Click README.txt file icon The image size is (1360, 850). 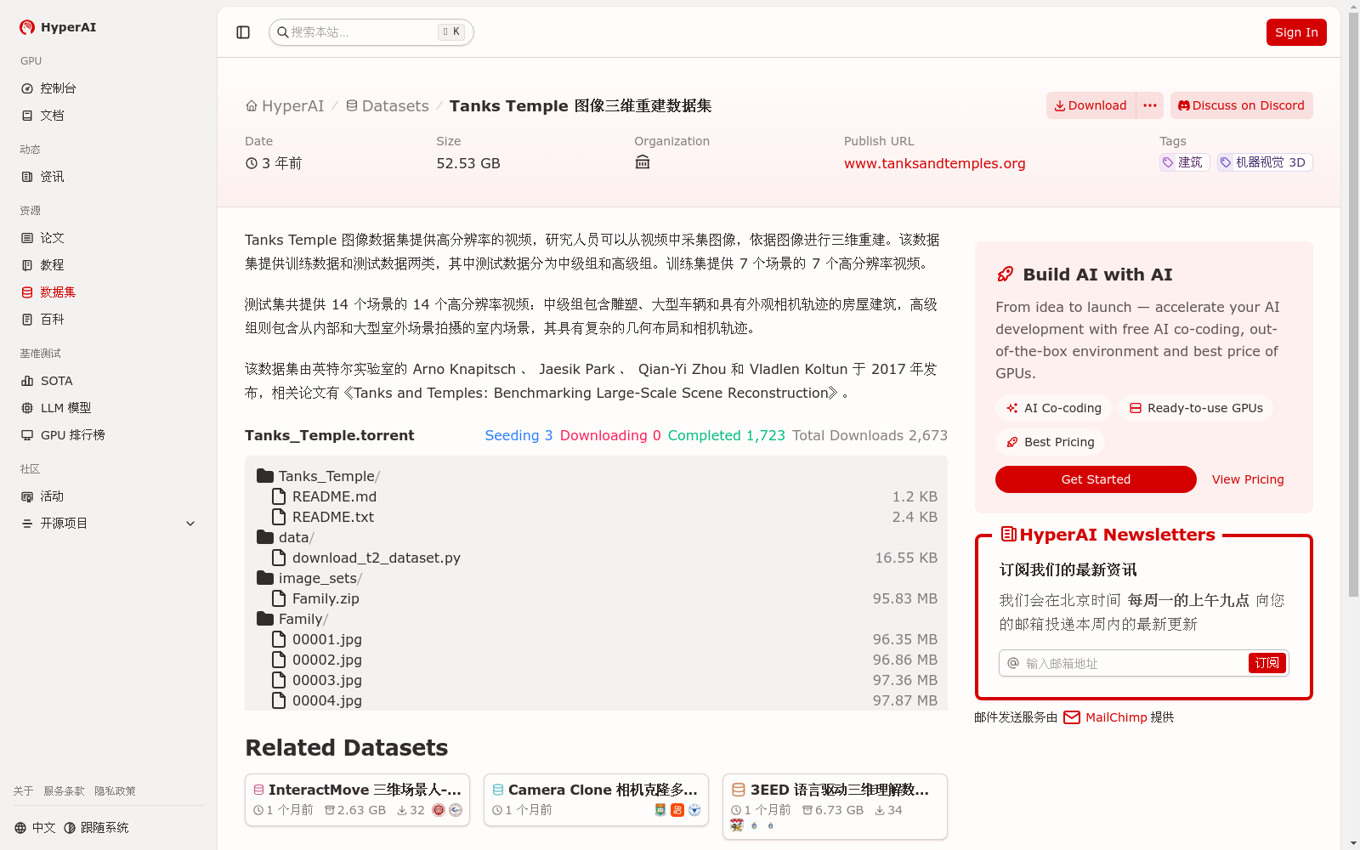pos(279,517)
